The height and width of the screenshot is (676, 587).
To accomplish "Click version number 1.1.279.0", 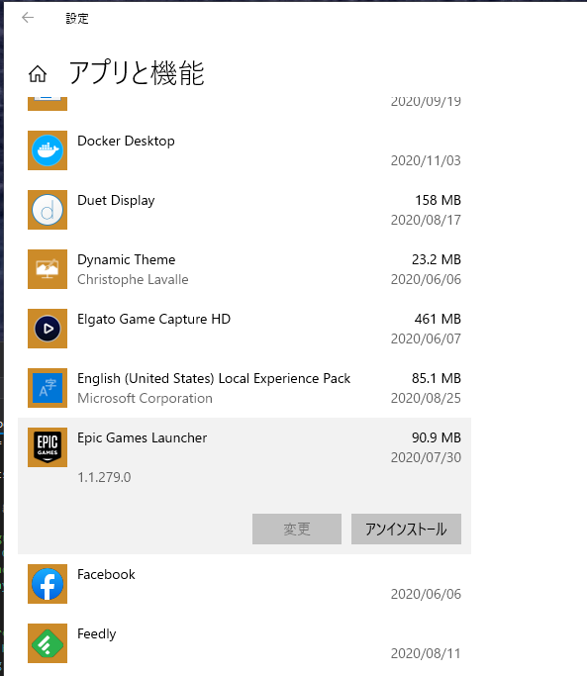I will tap(104, 478).
